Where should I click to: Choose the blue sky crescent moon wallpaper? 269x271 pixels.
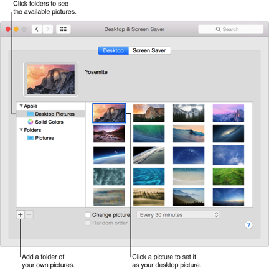click(229, 155)
